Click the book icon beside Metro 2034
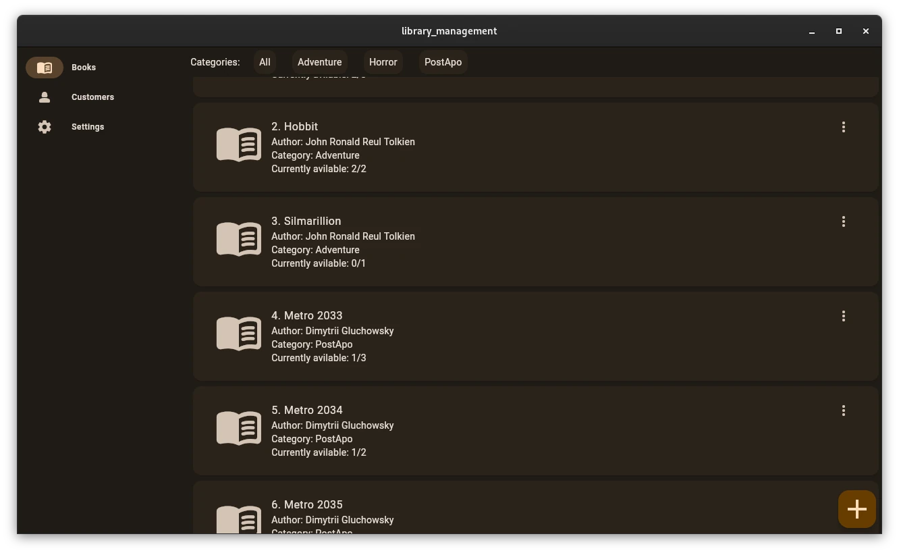The width and height of the screenshot is (899, 553). tap(239, 427)
